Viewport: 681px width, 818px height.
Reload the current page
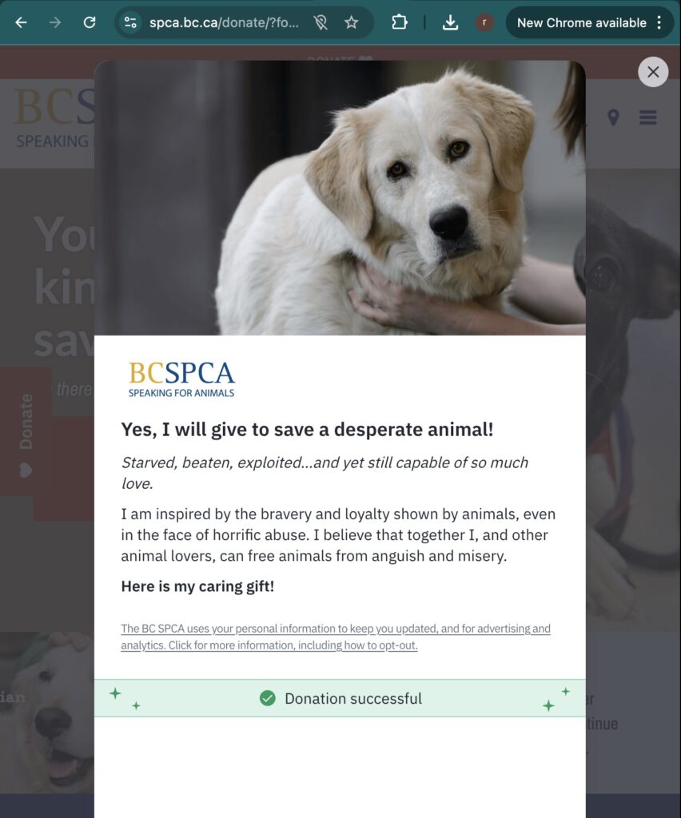pyautogui.click(x=90, y=22)
